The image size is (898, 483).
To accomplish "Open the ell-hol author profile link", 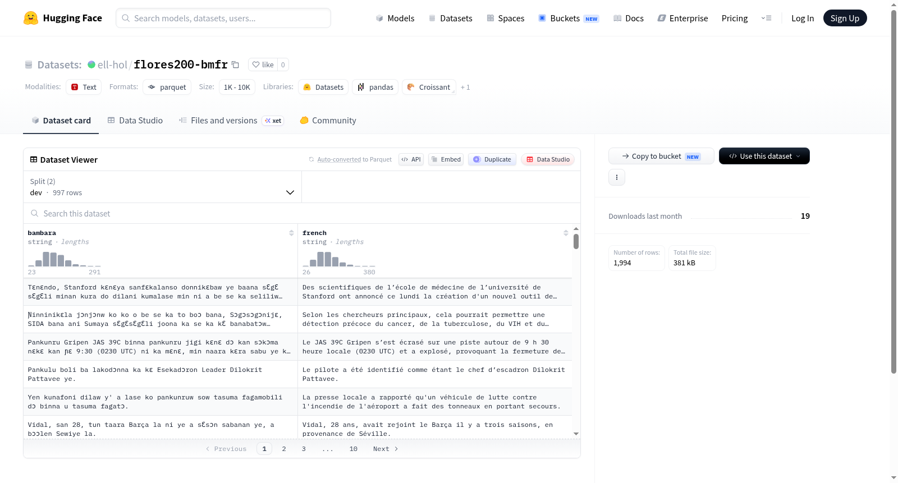I will 112,65.
